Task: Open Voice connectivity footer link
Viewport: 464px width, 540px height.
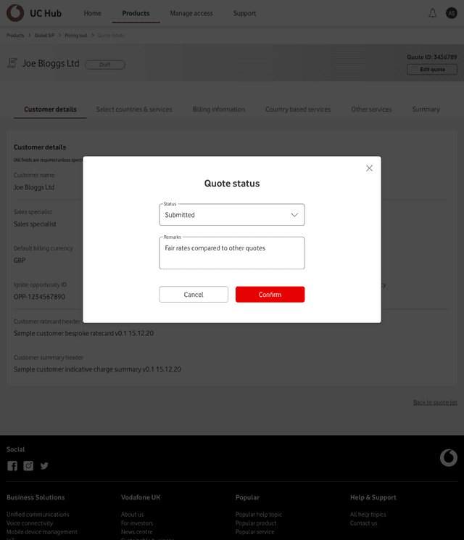Action: pyautogui.click(x=30, y=523)
